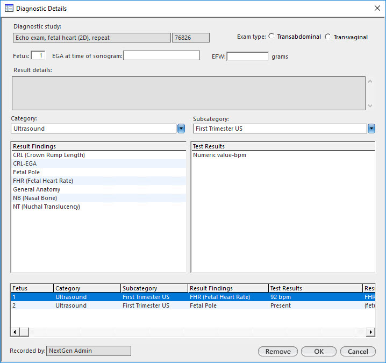386x363 pixels.
Task: Click the Remove button
Action: point(278,351)
